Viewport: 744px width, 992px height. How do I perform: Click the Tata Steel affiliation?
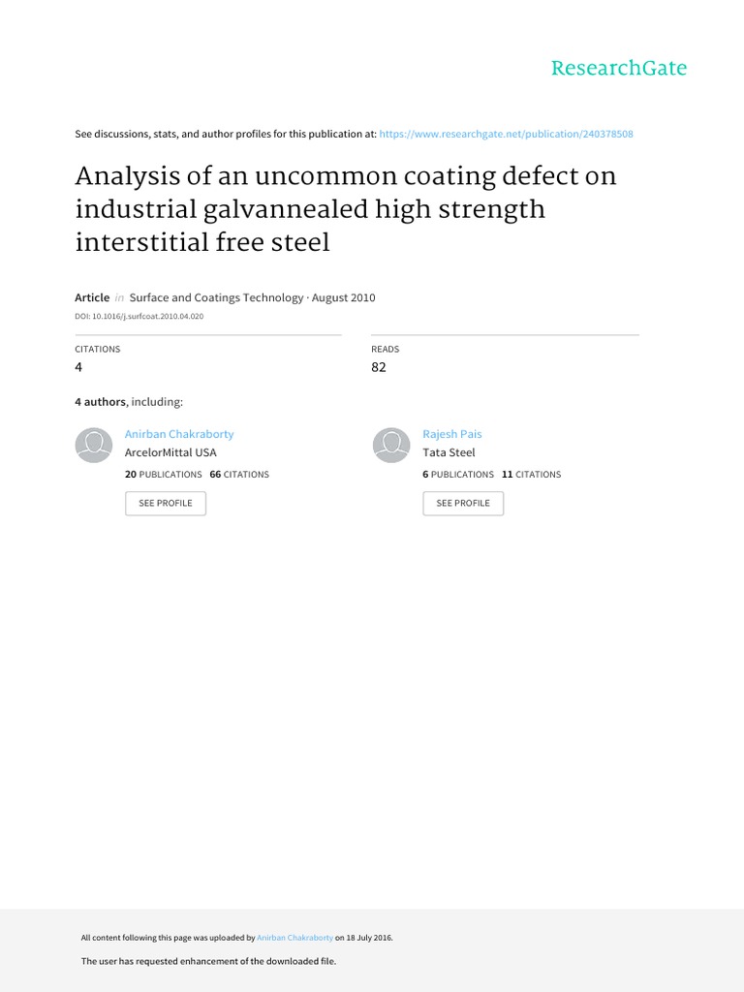click(449, 452)
